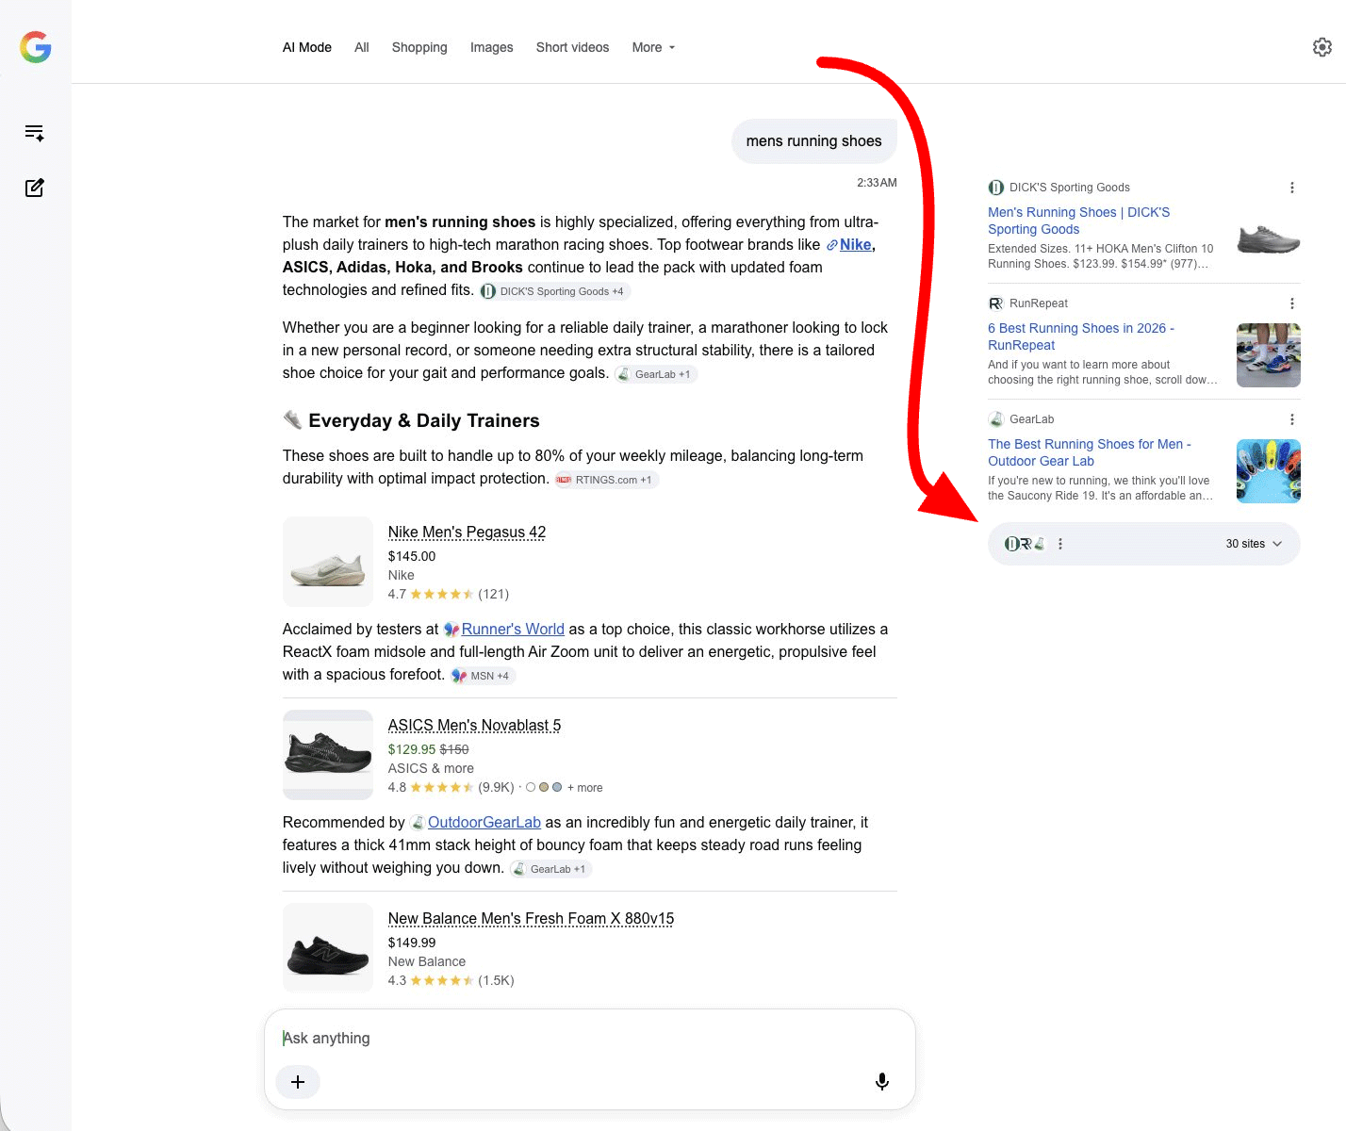
Task: Select the white ASICS color swatch
Action: pyautogui.click(x=531, y=787)
